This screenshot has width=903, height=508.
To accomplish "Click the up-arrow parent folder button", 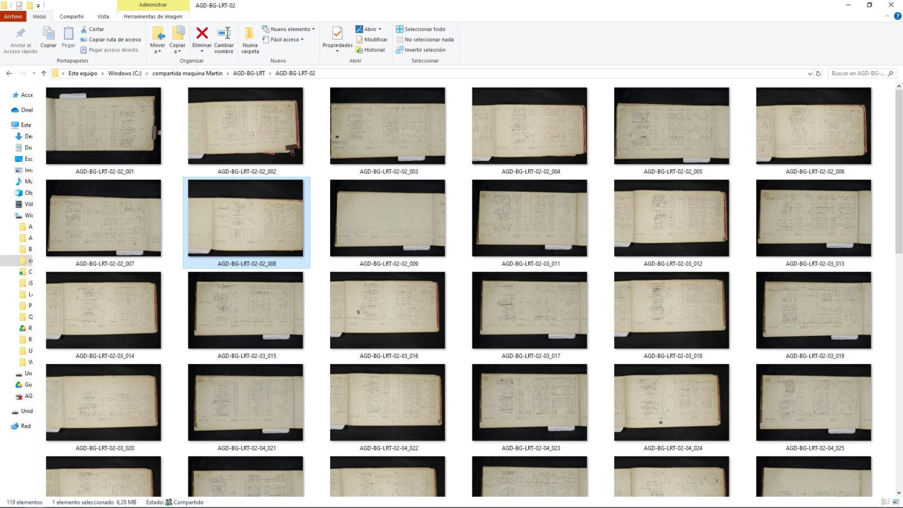I will coord(43,73).
